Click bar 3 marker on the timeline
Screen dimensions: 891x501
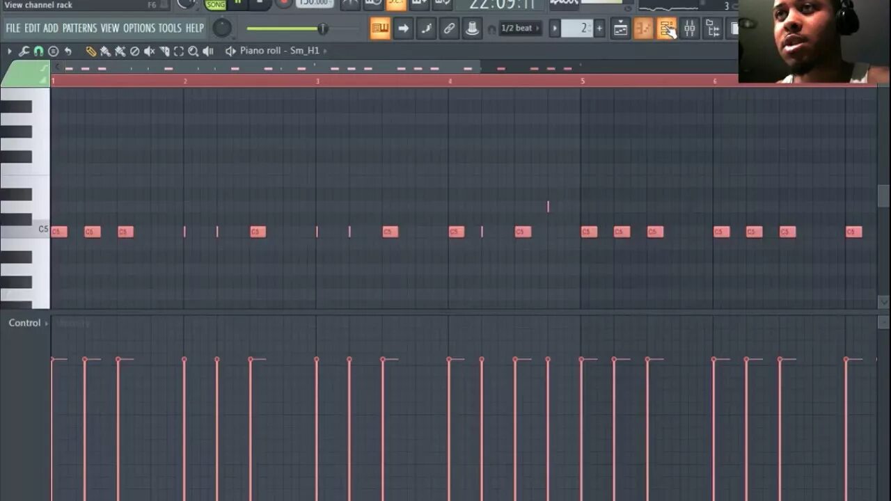(317, 81)
